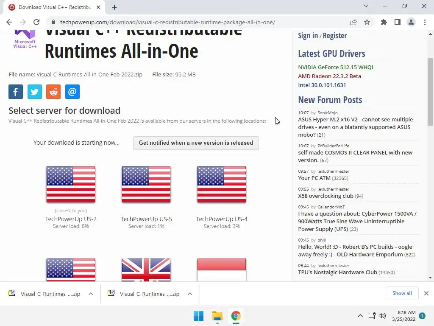This screenshot has height=326, width=434.
Task: Click the TechPowerUp US-2 server name
Action: tap(71, 219)
